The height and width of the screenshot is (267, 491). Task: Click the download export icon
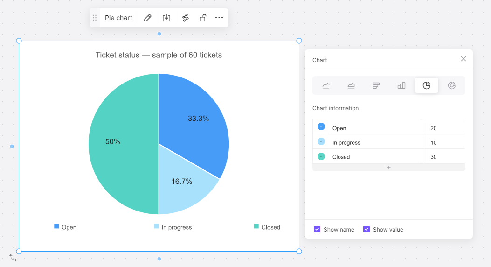pos(166,18)
